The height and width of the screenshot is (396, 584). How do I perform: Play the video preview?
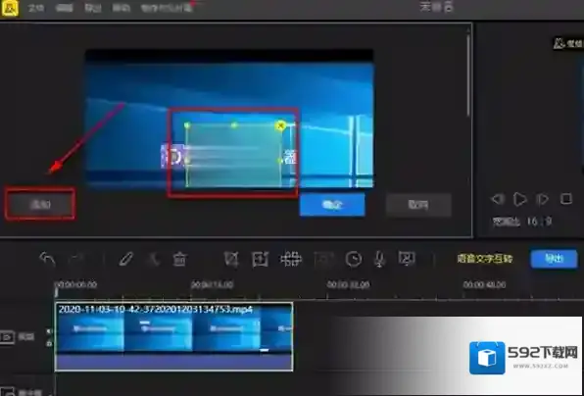click(x=519, y=199)
